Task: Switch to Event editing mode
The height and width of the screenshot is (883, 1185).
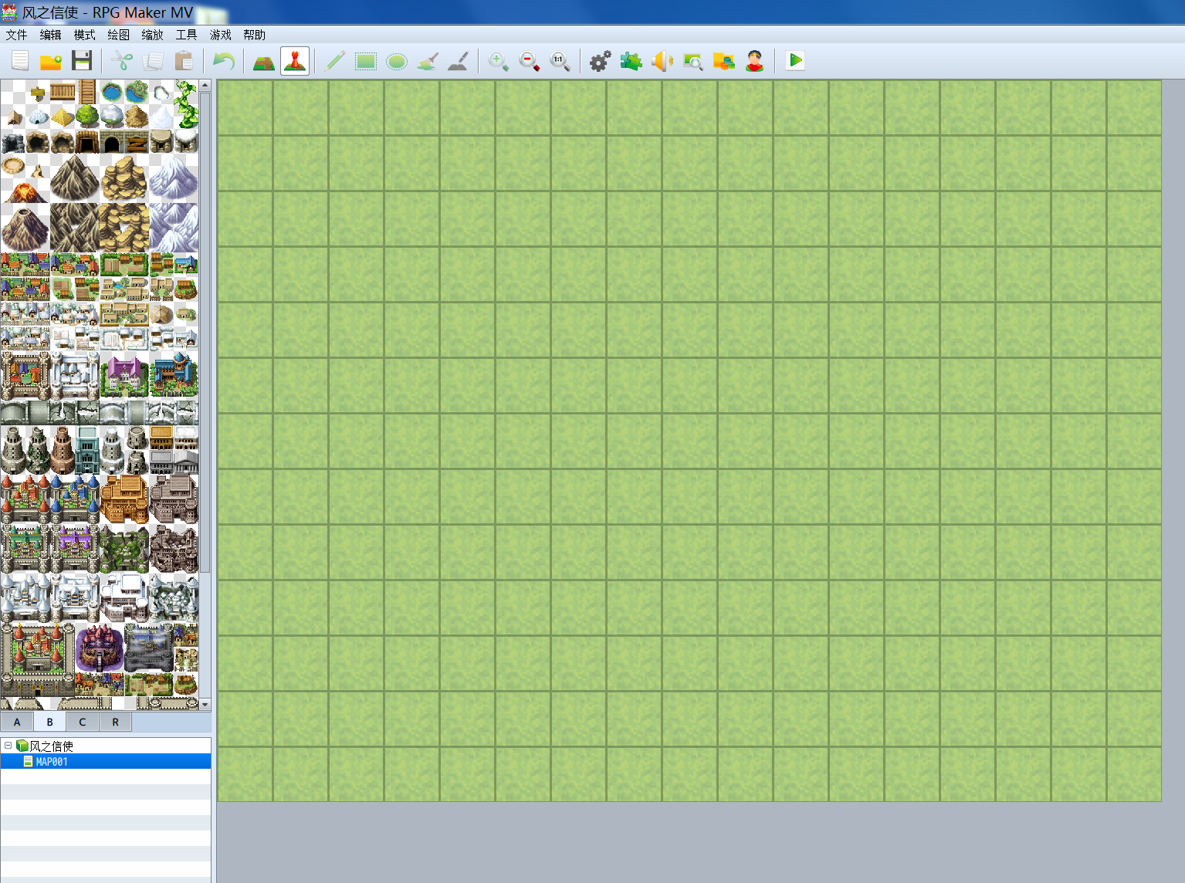Action: [x=295, y=61]
